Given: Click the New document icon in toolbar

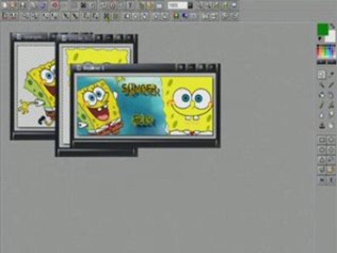Looking at the screenshot, I should [5, 5].
